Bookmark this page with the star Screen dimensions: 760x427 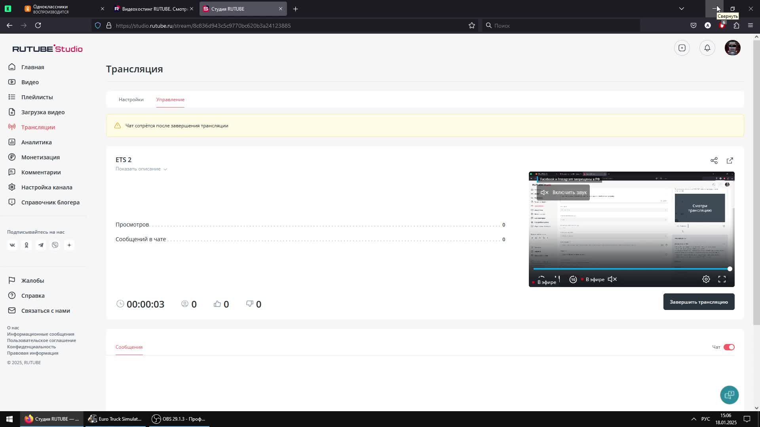click(472, 26)
